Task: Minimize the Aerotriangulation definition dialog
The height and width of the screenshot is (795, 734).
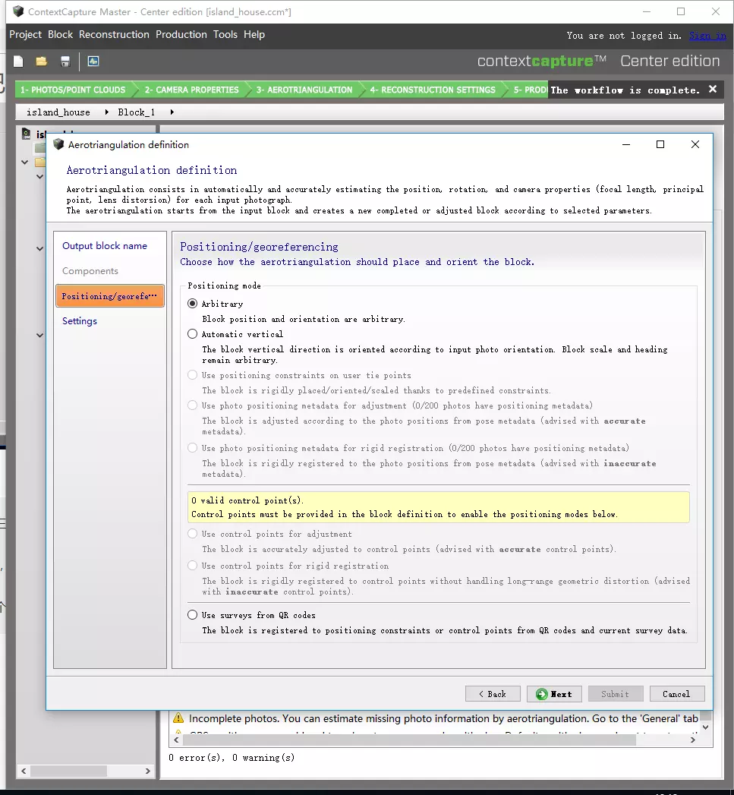Action: tap(626, 144)
